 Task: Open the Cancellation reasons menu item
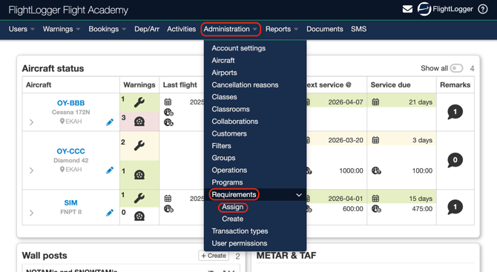245,85
